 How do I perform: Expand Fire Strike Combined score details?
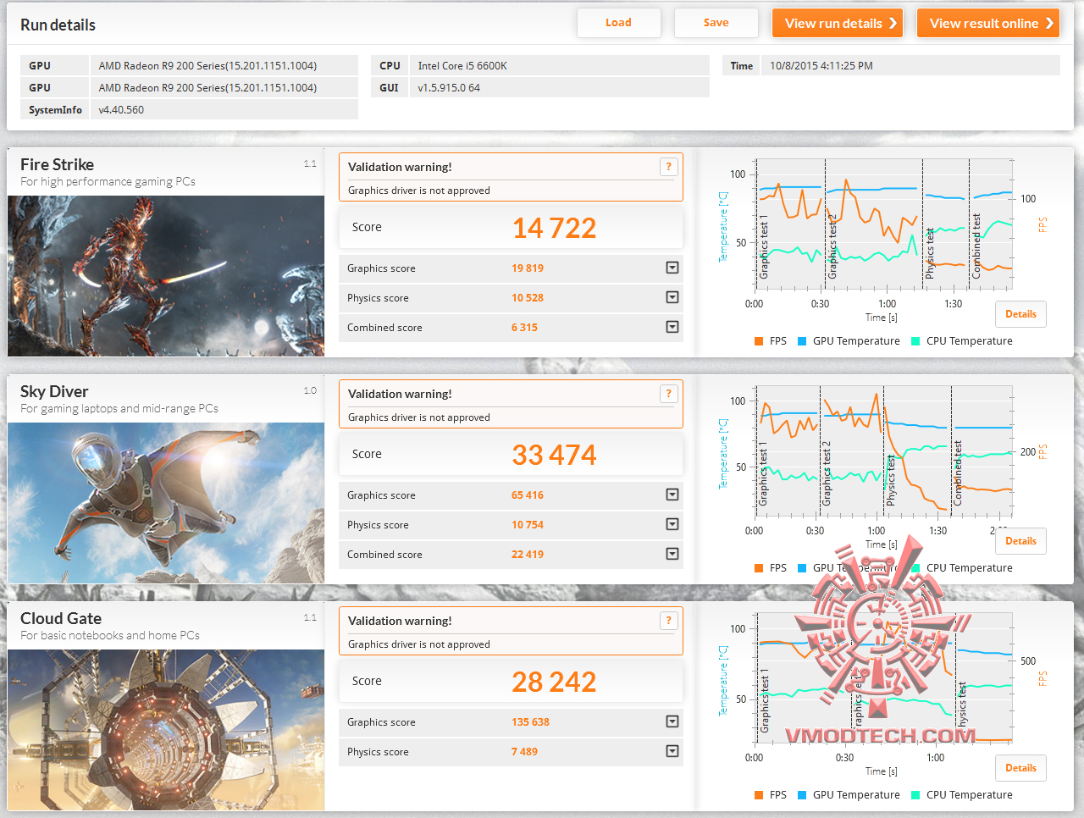pyautogui.click(x=672, y=327)
